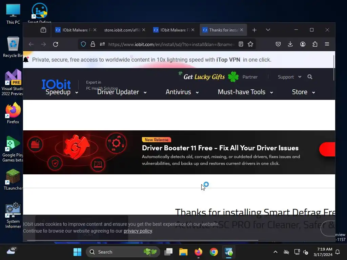Open File Explorer from taskbar
Screen dimensions: 347x260
point(183,252)
